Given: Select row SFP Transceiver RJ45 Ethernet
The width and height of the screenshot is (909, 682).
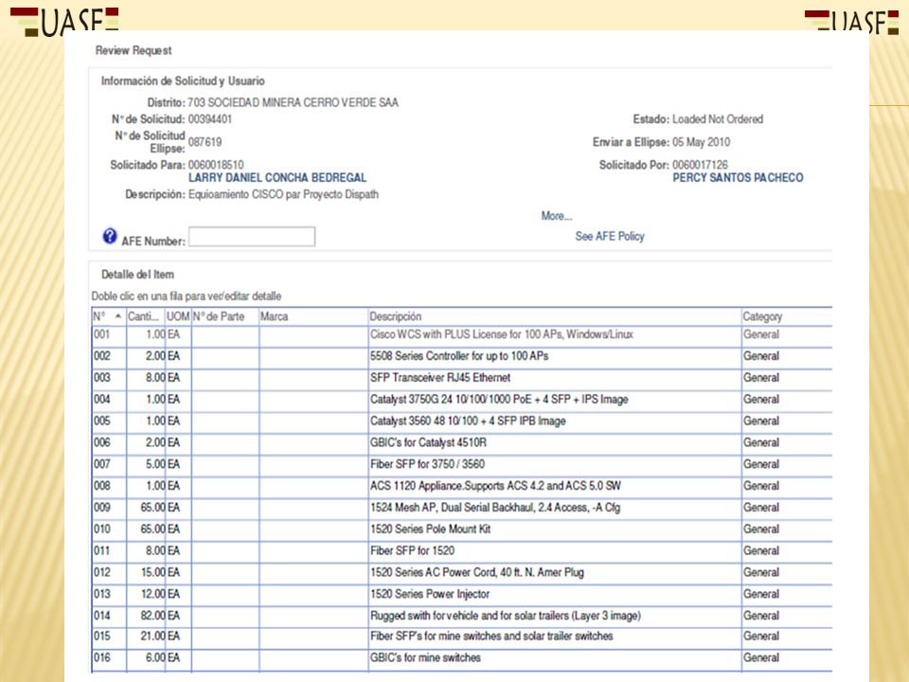Looking at the screenshot, I should pyautogui.click(x=462, y=378).
